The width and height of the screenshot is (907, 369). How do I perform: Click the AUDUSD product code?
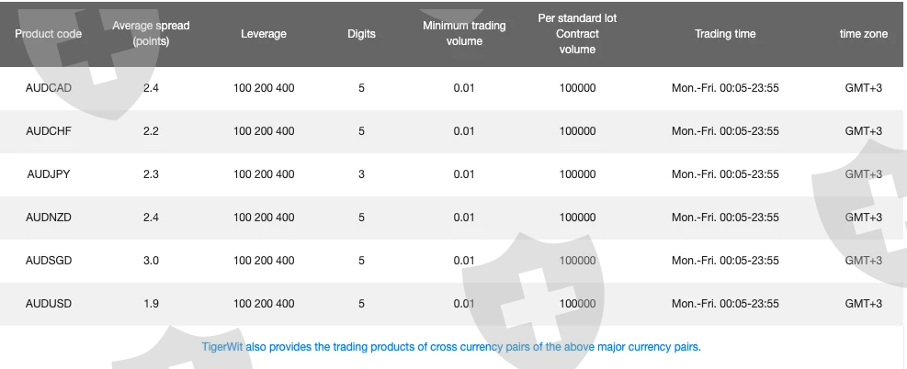49,304
